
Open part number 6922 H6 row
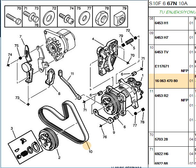(162, 154)
